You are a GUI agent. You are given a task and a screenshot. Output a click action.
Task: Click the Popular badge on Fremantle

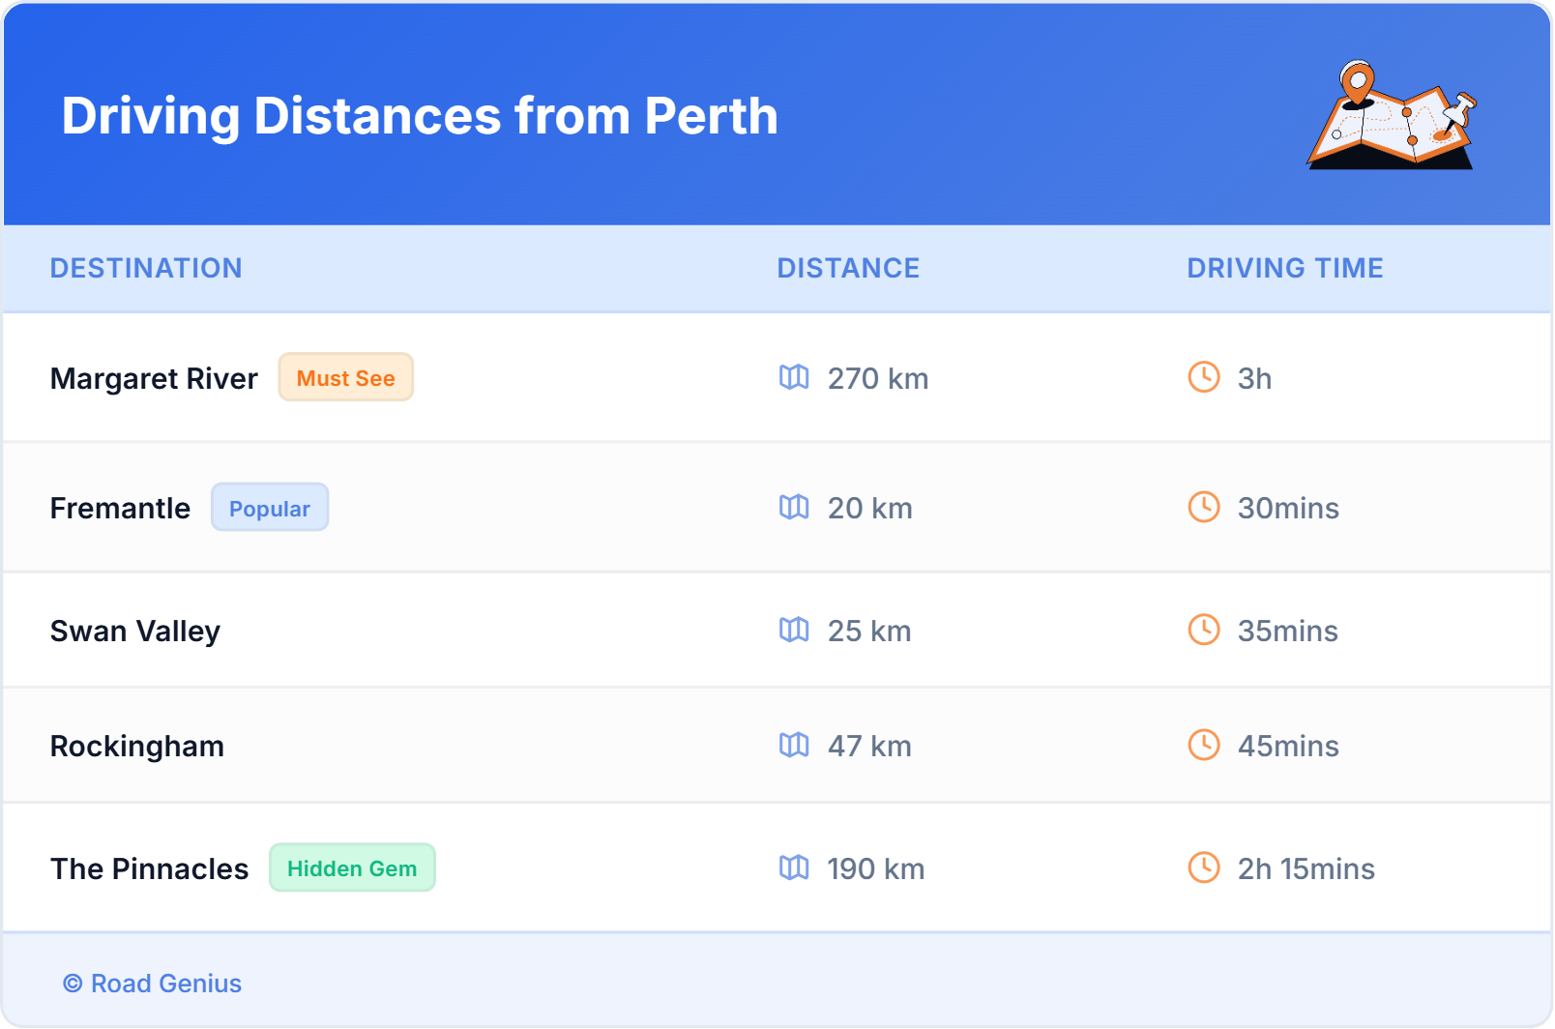tap(269, 508)
